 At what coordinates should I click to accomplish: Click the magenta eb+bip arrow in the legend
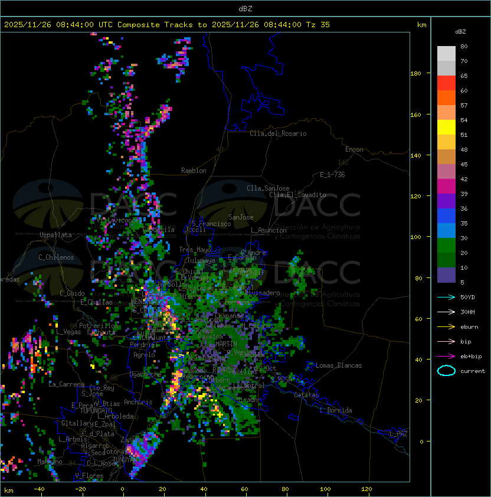point(446,357)
